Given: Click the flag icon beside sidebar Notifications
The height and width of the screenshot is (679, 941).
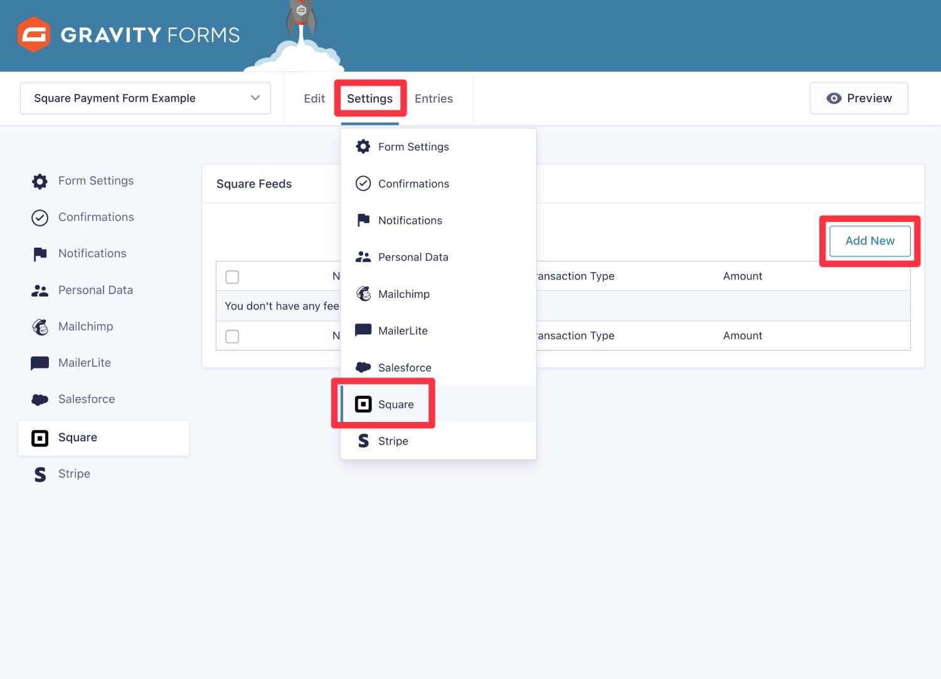Looking at the screenshot, I should (x=40, y=254).
